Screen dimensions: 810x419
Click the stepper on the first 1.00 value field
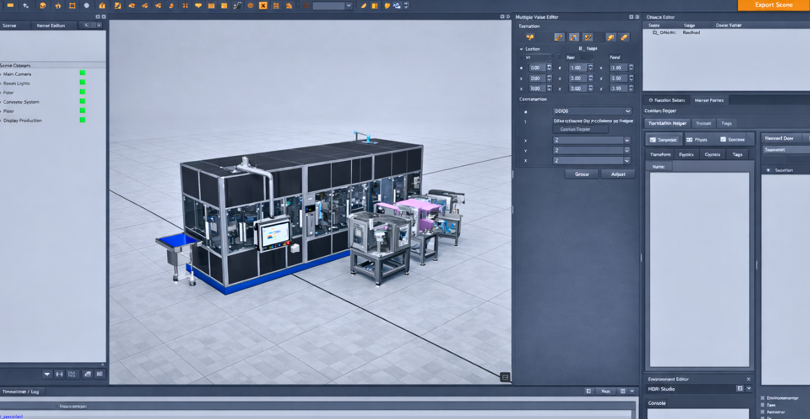tap(590, 68)
